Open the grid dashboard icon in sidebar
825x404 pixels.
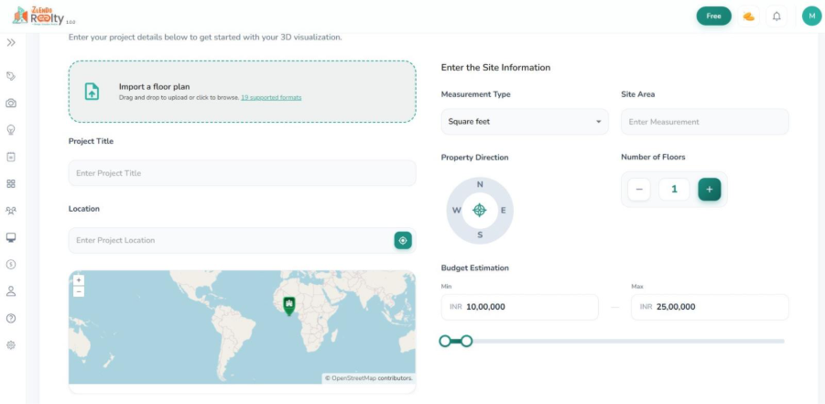(x=11, y=184)
